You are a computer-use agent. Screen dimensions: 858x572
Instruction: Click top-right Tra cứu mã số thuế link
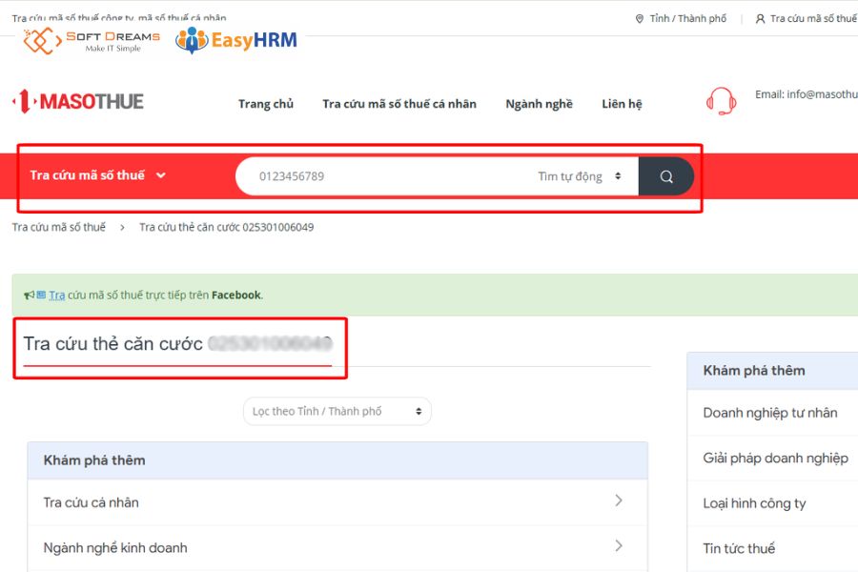coord(814,19)
